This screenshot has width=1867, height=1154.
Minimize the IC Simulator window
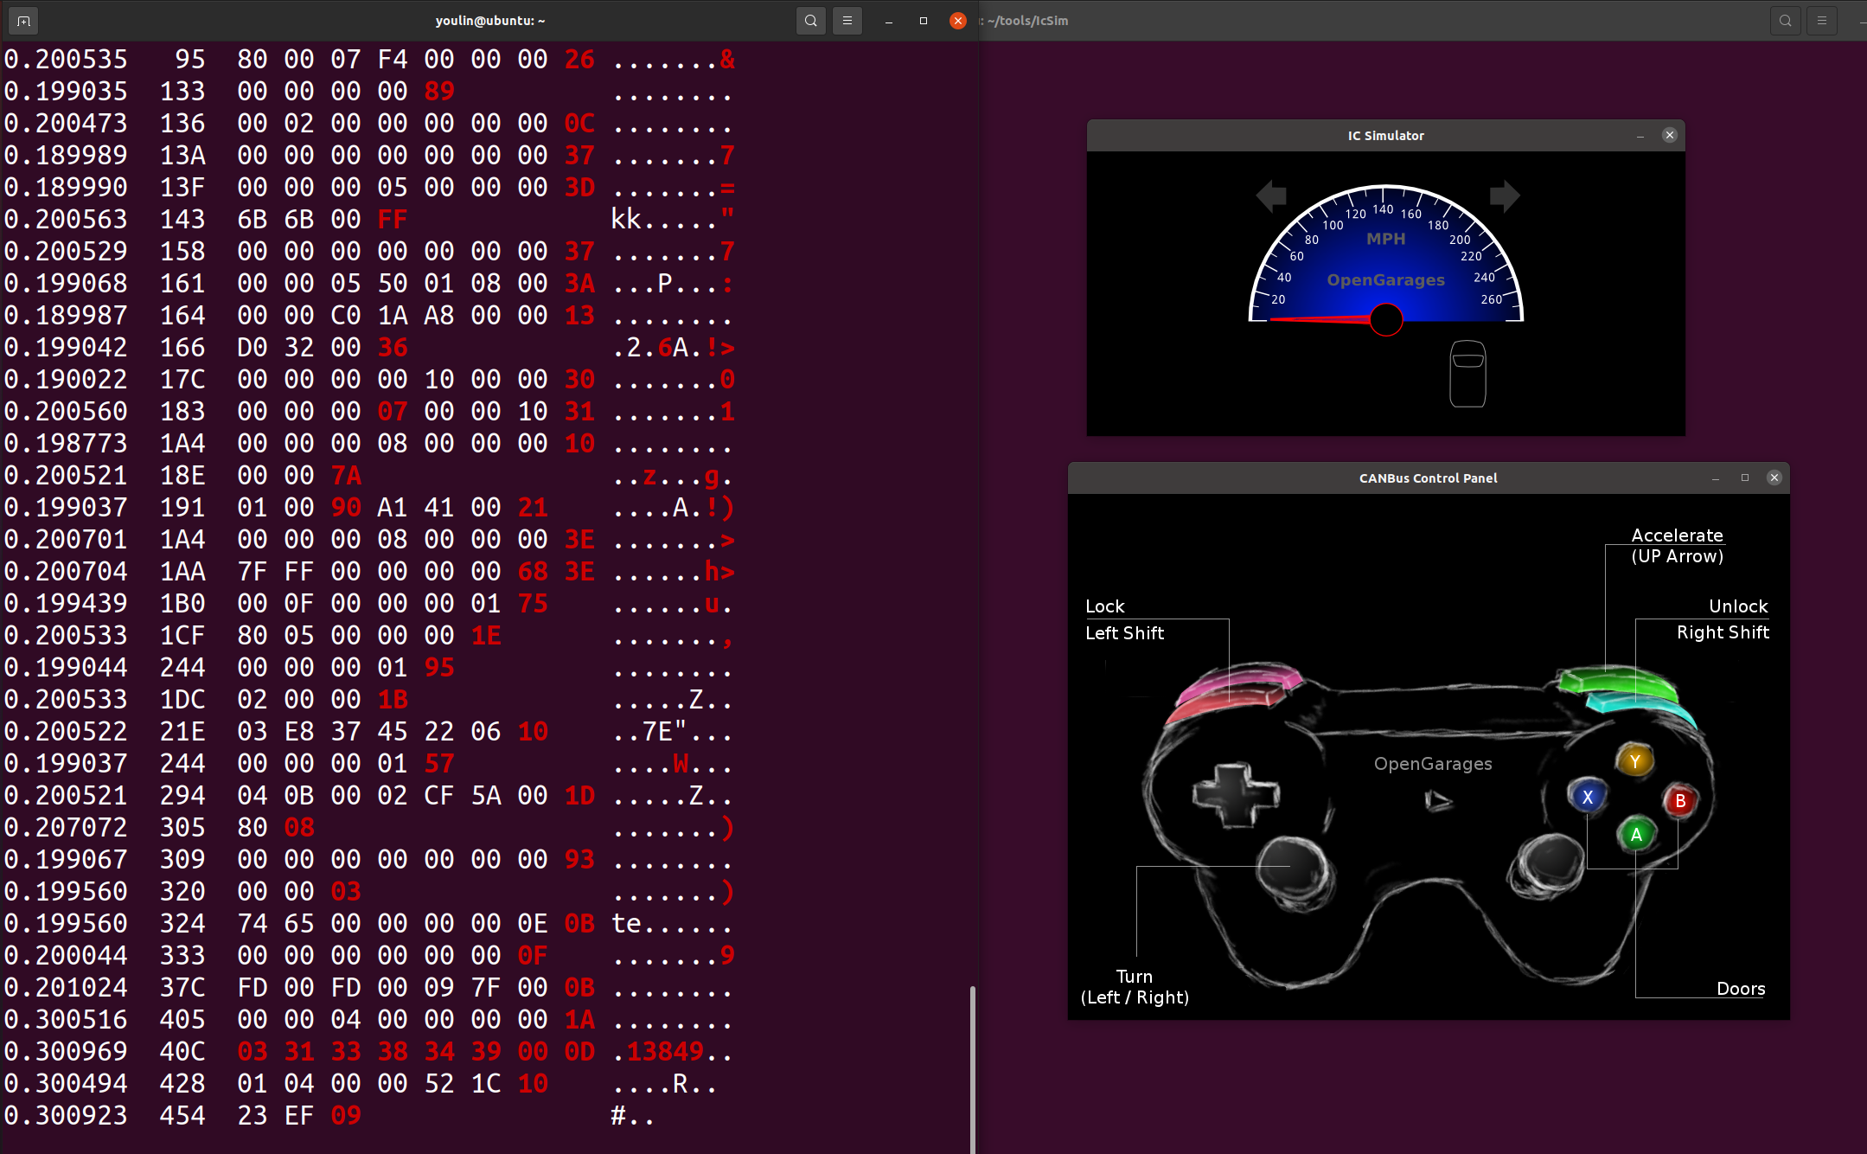pos(1640,136)
